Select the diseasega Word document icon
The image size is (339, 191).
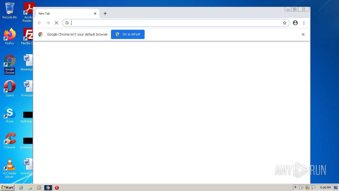pos(27,63)
